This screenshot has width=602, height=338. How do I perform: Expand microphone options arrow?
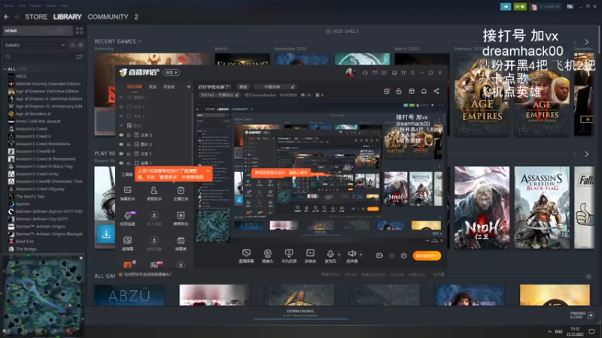[339, 255]
